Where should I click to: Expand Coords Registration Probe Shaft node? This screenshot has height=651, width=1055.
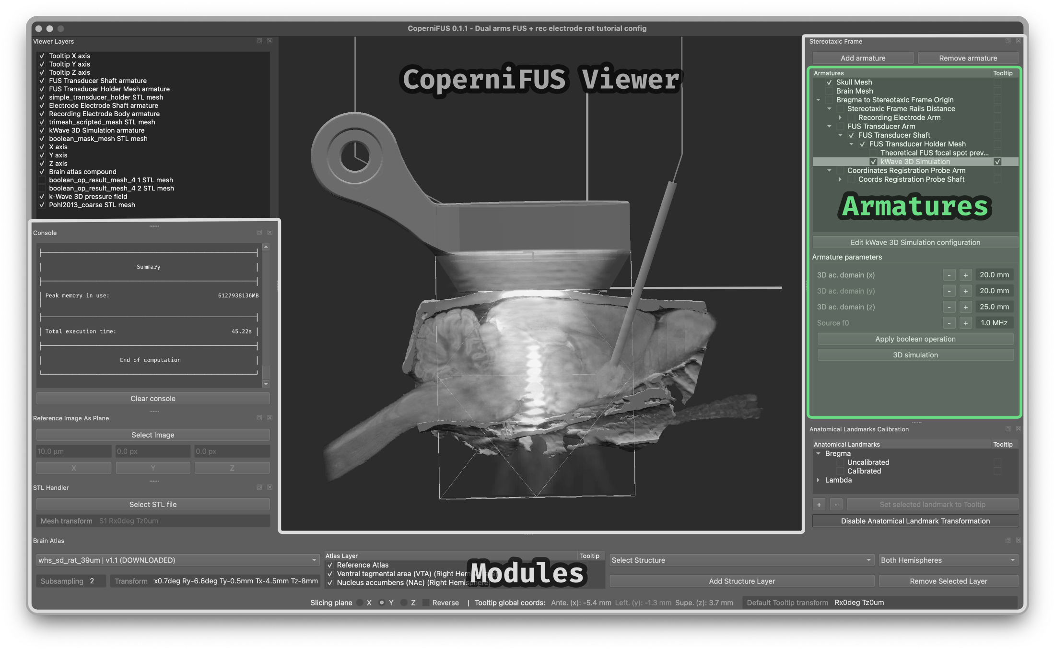pyautogui.click(x=840, y=179)
